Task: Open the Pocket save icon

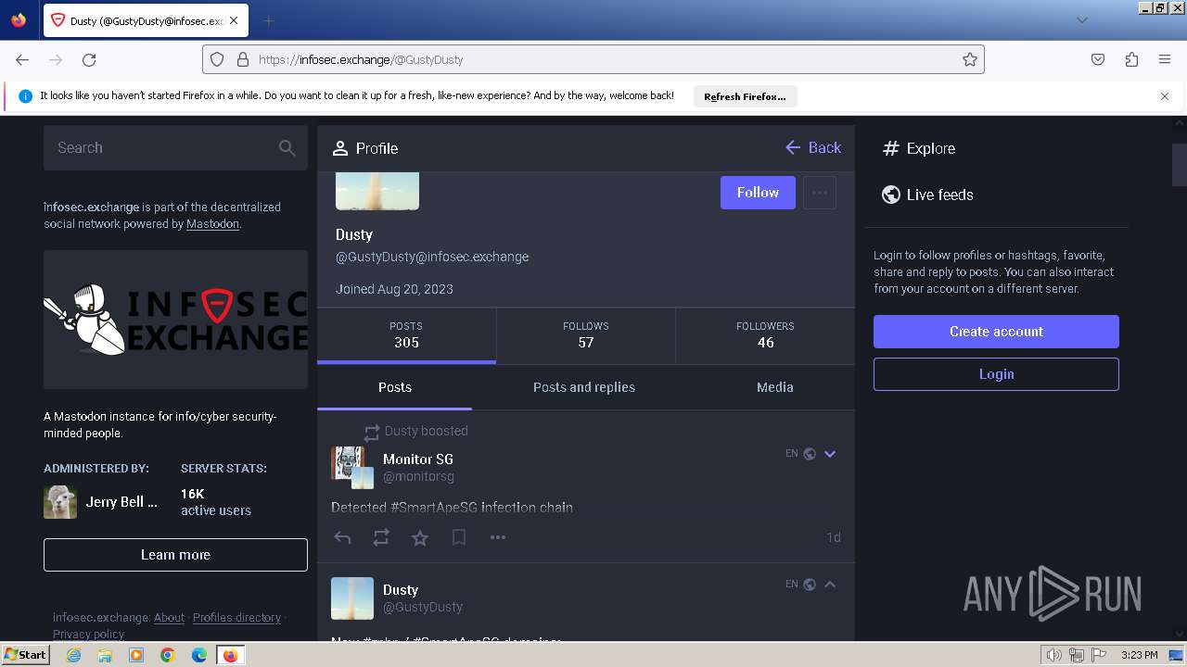Action: click(1098, 59)
